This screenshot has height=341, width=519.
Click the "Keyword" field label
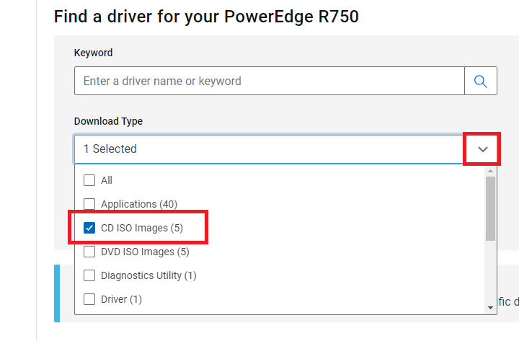click(x=93, y=53)
